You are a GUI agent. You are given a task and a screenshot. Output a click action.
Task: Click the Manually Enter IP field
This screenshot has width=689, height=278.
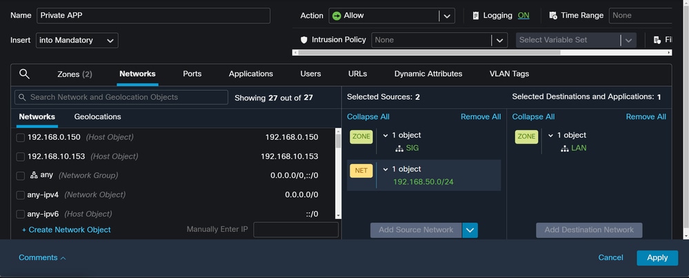tap(296, 230)
